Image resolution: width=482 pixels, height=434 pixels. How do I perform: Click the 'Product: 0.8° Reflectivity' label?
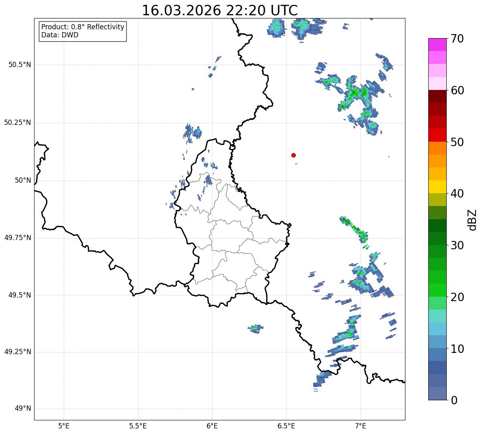[x=83, y=27]
